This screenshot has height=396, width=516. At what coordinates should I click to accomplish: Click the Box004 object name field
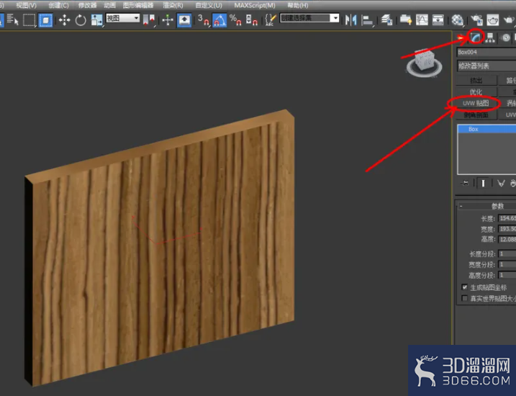coord(486,52)
